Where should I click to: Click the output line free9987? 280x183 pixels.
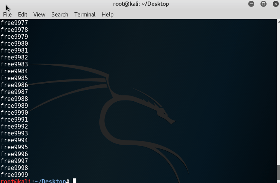tap(14, 92)
